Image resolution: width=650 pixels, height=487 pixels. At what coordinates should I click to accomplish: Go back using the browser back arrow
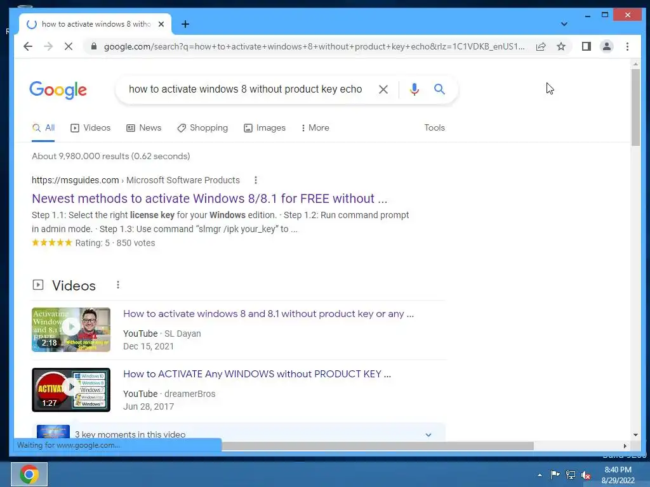pyautogui.click(x=28, y=46)
